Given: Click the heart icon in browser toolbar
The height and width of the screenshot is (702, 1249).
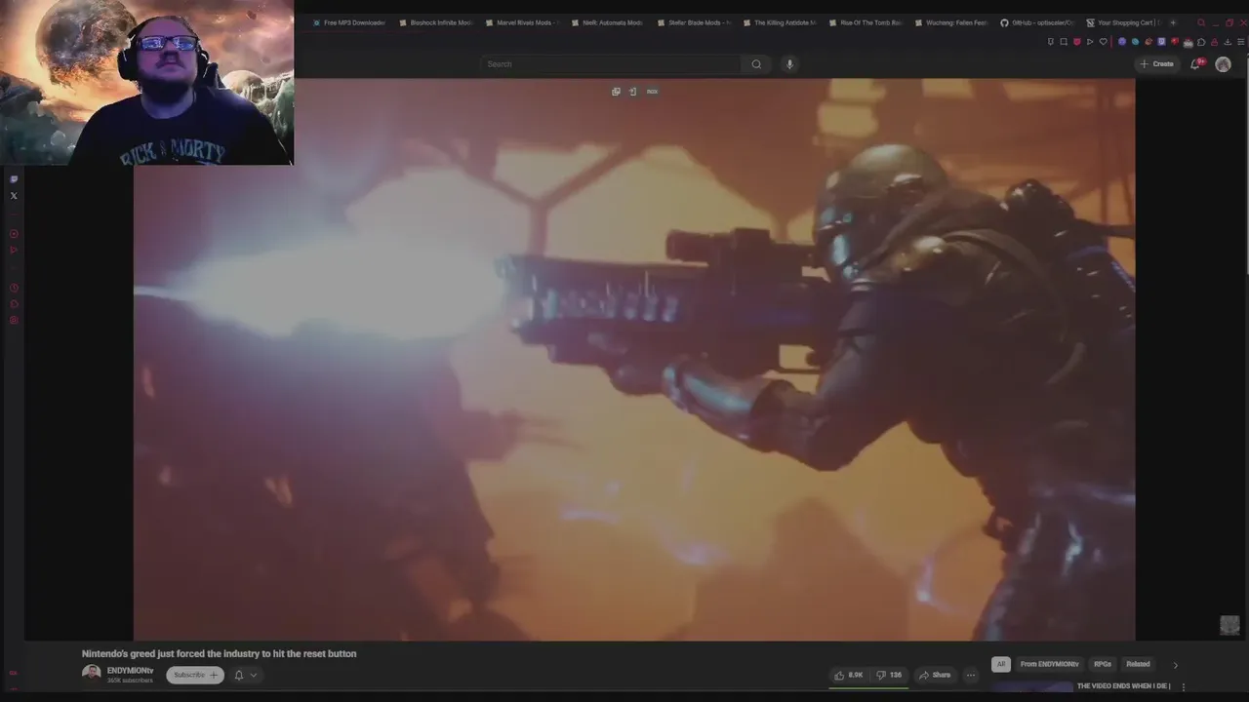Looking at the screenshot, I should click(1104, 42).
